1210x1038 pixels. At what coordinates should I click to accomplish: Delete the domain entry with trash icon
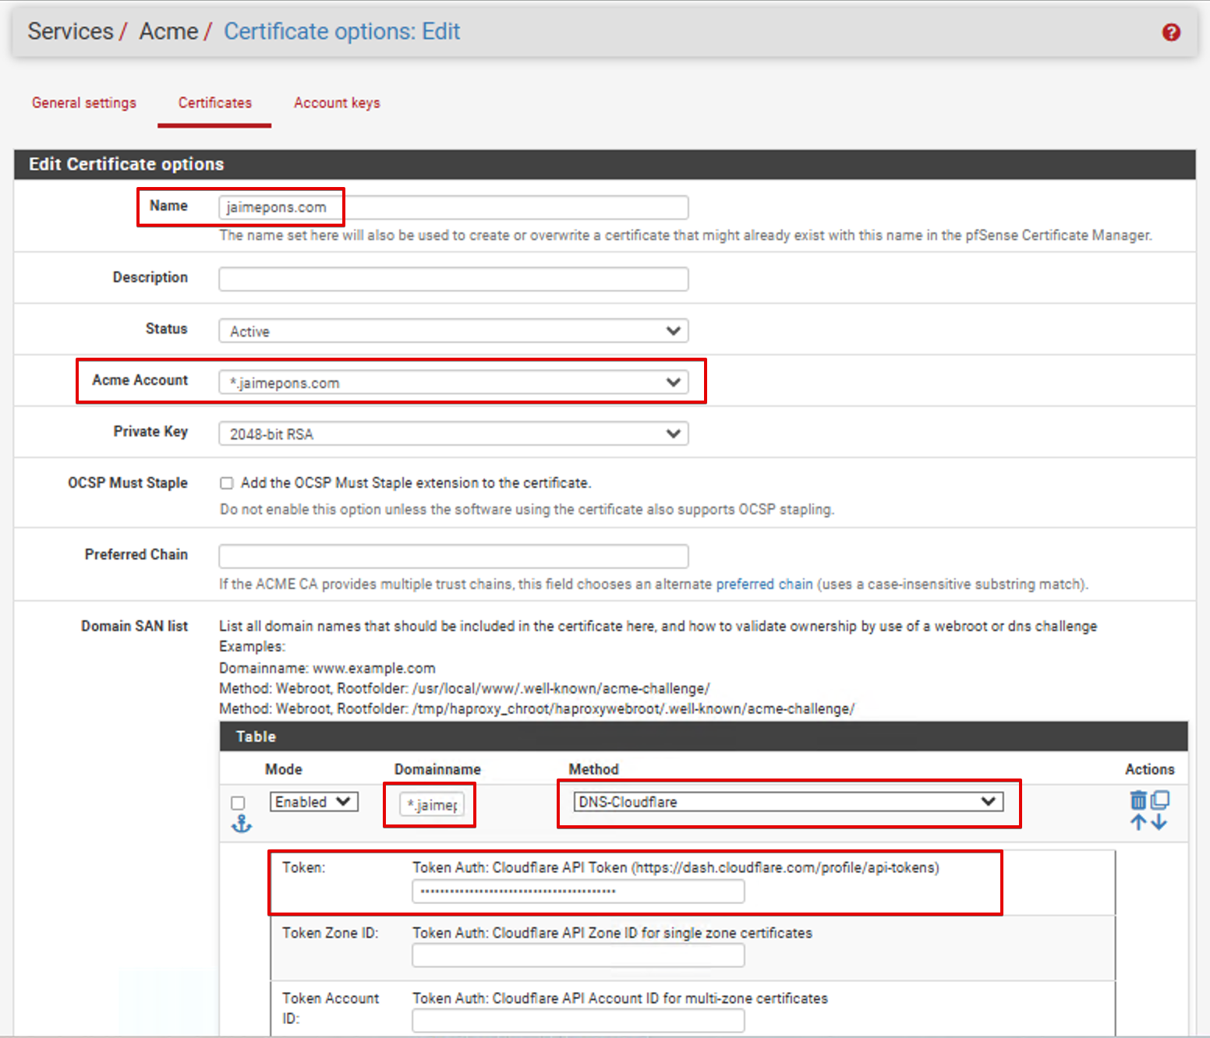[1138, 800]
